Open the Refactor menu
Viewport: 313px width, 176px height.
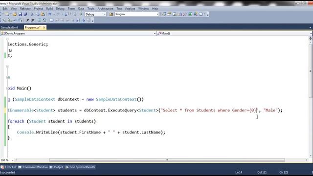point(25,9)
